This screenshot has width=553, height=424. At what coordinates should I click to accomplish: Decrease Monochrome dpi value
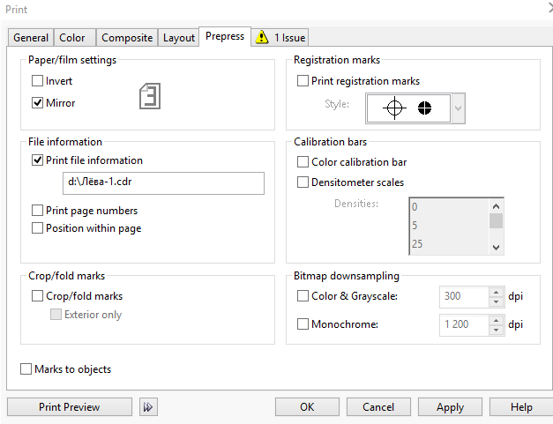point(496,330)
